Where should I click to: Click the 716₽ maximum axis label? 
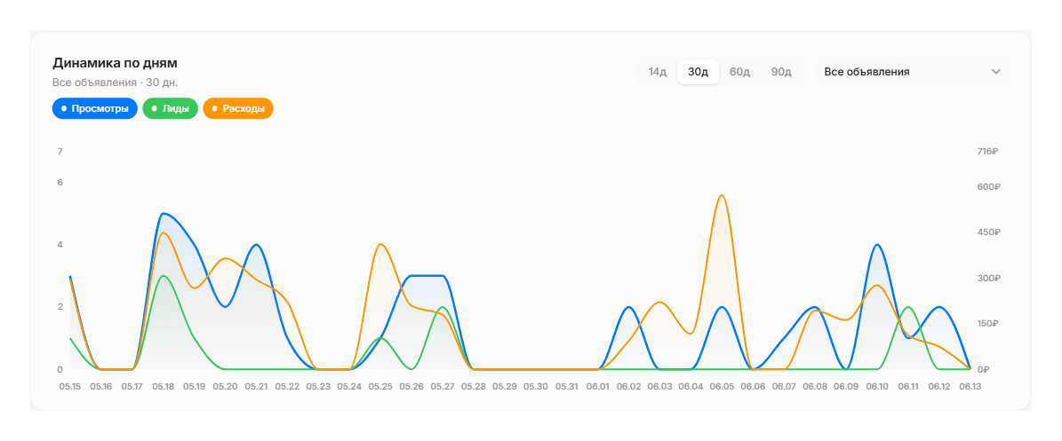(986, 152)
